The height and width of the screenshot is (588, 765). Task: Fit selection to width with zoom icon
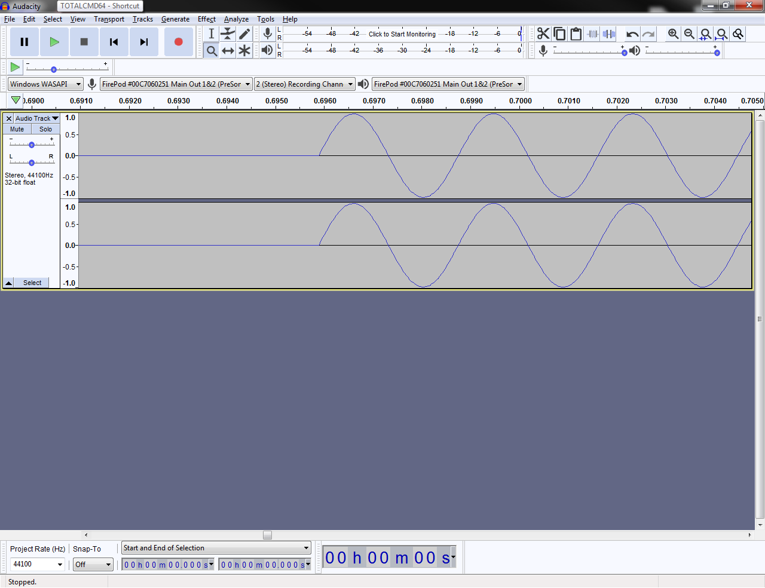706,34
